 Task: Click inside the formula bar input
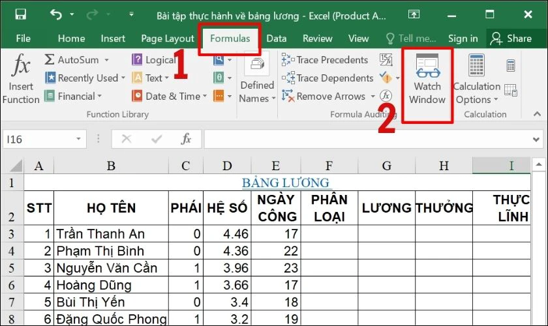click(x=367, y=139)
